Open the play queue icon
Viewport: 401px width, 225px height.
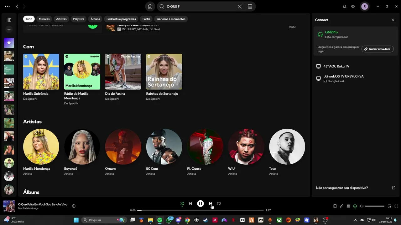(x=348, y=206)
